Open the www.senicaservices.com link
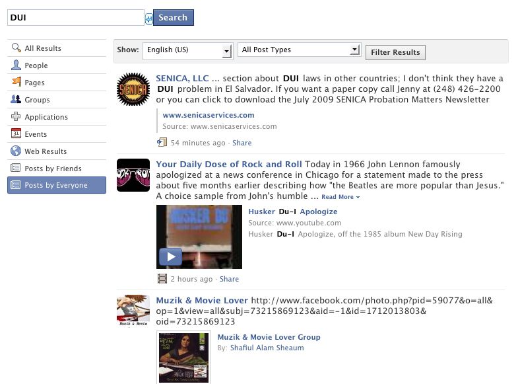 tap(209, 115)
